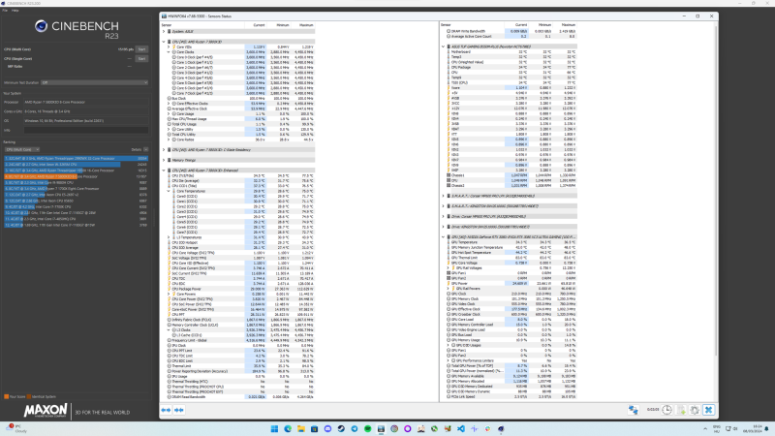Start the CPU (Multi Core) test
775x436 pixels.
[x=141, y=49]
